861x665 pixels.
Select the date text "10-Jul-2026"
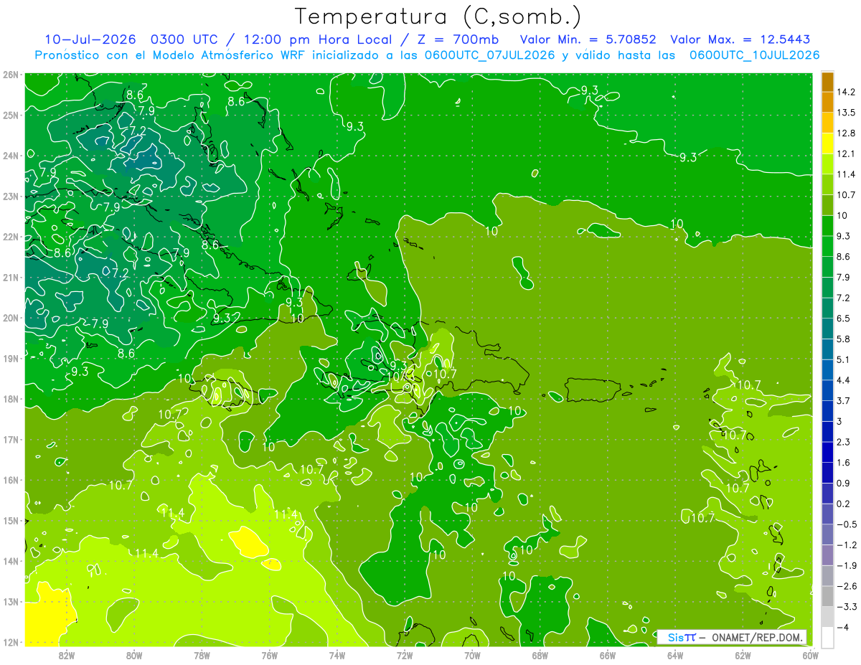tap(89, 39)
